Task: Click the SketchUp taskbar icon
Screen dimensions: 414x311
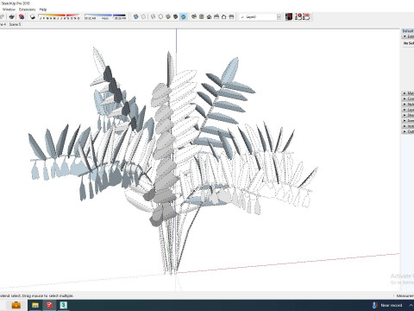Action: click(x=49, y=305)
